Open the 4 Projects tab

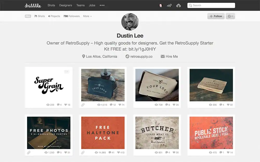pos(54,16)
